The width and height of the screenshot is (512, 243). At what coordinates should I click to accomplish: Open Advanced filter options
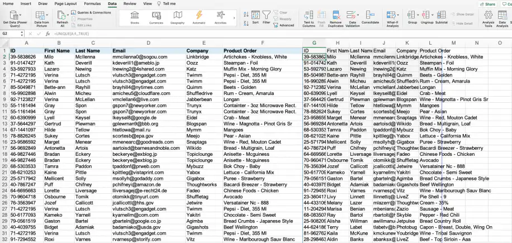[x=284, y=25]
